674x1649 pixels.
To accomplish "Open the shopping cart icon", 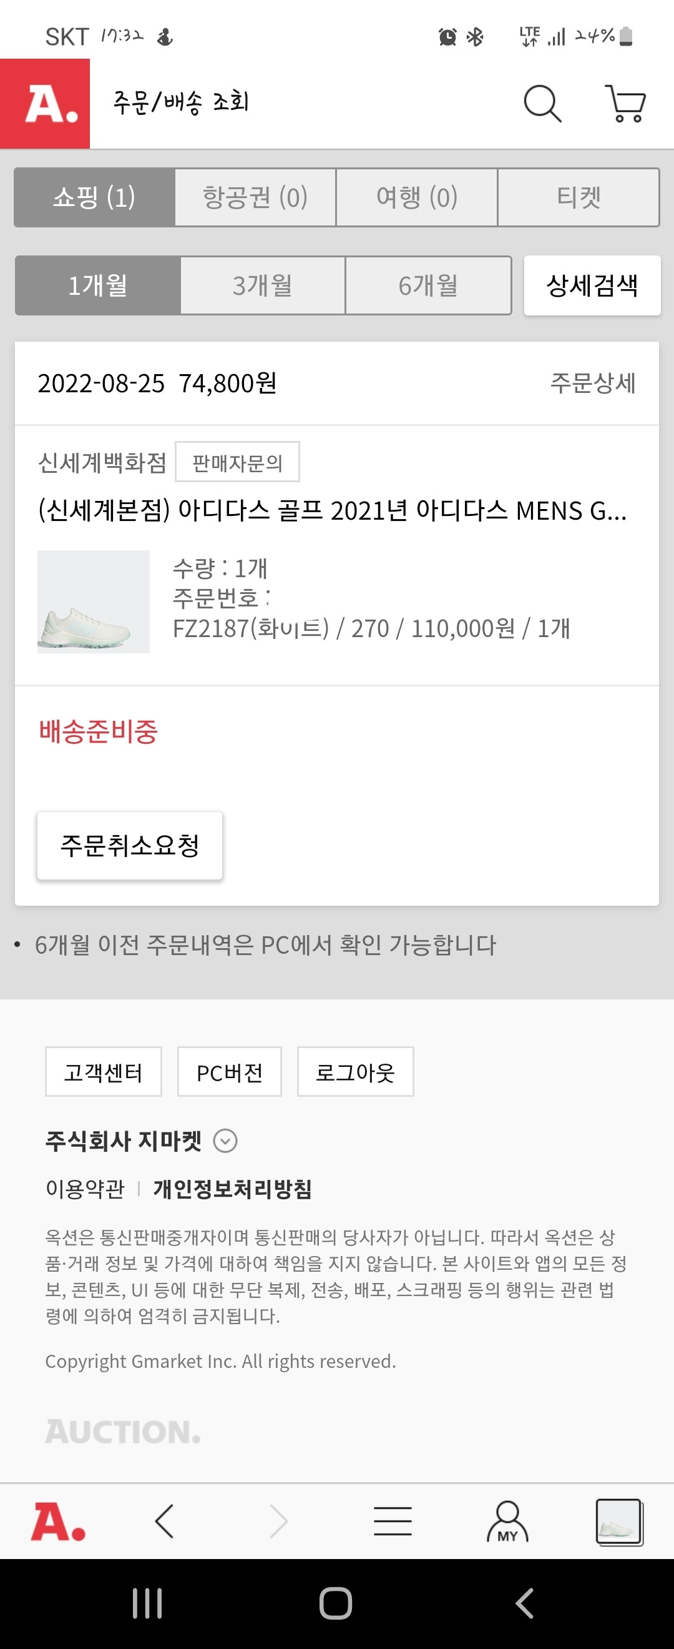I will tap(625, 104).
